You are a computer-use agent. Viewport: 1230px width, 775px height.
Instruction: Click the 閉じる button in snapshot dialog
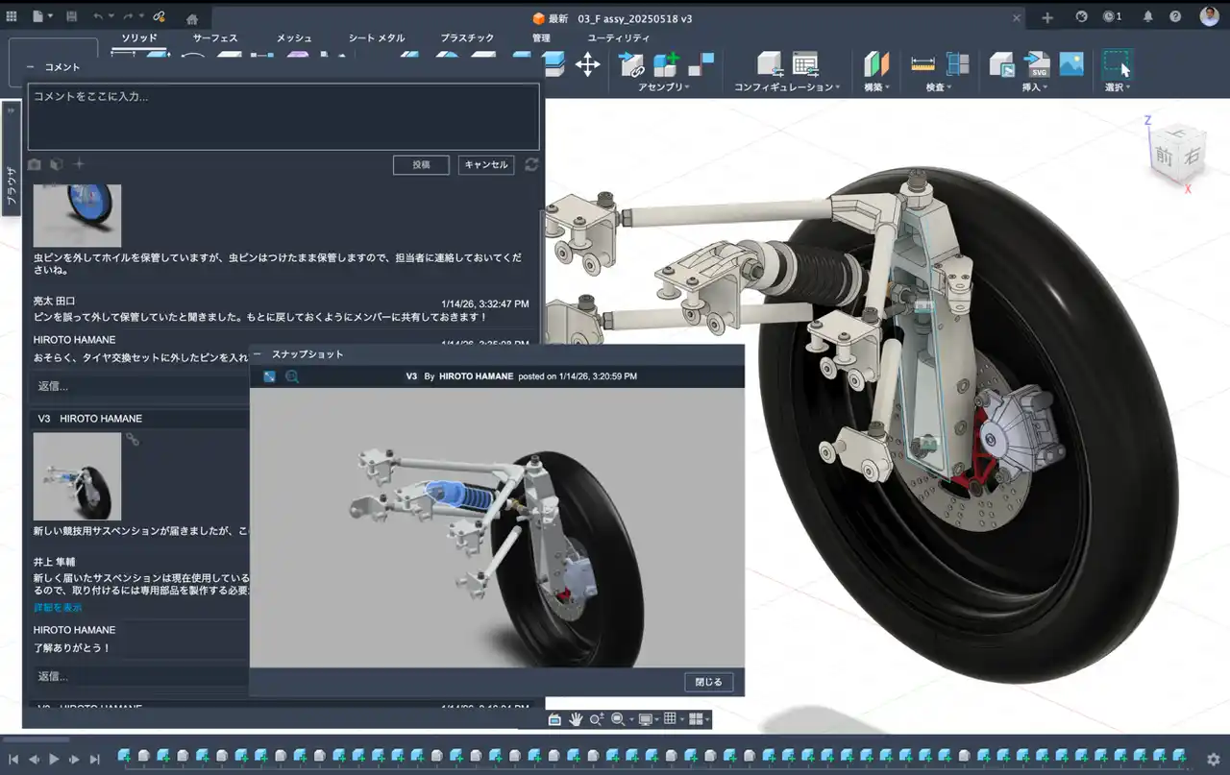(x=708, y=682)
